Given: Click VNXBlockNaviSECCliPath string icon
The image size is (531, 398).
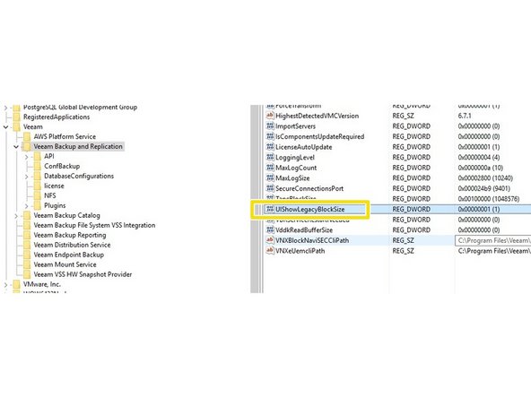Looking at the screenshot, I should coord(270,240).
